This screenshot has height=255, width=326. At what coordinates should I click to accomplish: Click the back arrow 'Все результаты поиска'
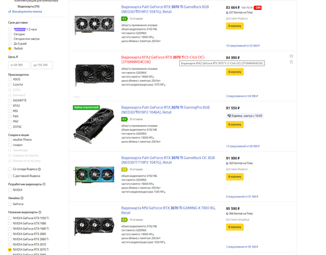(x=10, y=11)
